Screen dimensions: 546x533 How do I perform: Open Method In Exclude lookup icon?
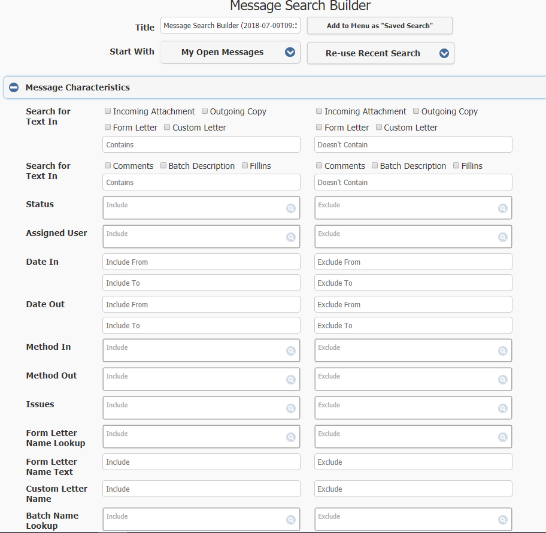coord(502,351)
